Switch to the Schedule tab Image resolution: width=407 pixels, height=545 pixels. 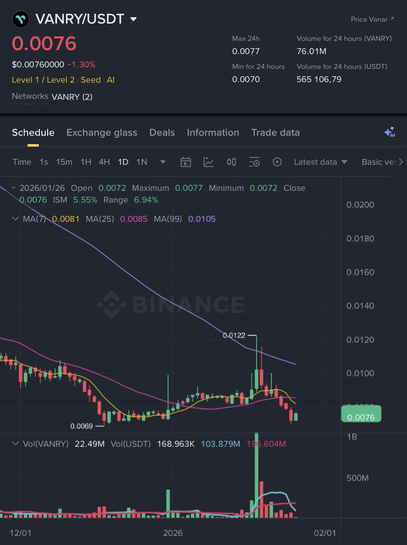(33, 132)
